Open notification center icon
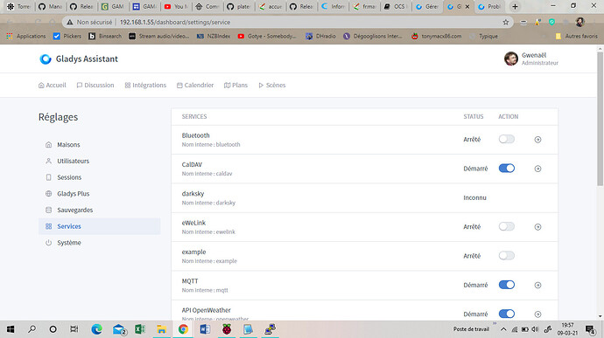Viewport: 604px width, 338px height. [x=590, y=329]
